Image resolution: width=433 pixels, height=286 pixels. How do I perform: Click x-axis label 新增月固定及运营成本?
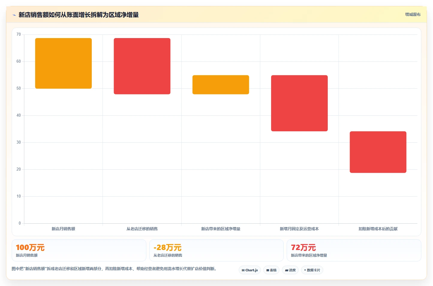tap(299, 229)
